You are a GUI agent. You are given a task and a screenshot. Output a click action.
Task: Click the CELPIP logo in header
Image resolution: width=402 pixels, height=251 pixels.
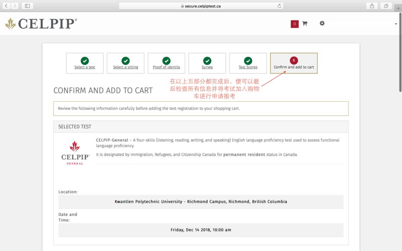41,23
